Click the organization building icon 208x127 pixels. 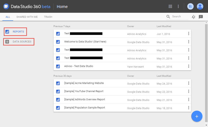coord(190,6)
